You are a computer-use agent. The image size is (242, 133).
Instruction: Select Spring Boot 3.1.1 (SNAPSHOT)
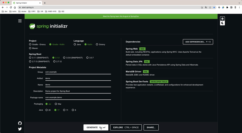point(39,58)
